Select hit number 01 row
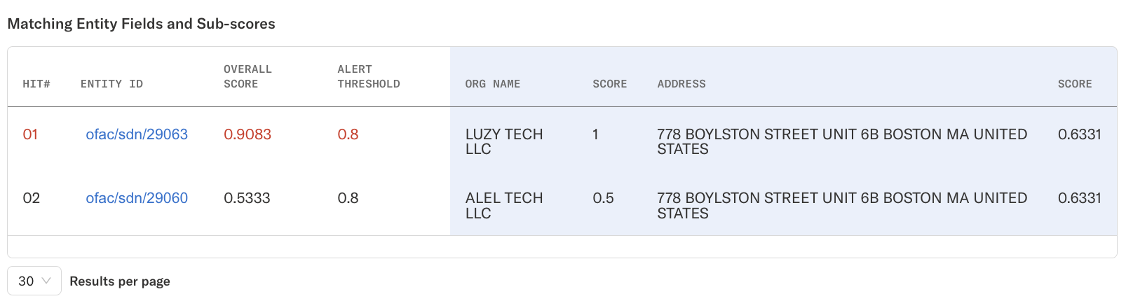The height and width of the screenshot is (308, 1126). (30, 134)
